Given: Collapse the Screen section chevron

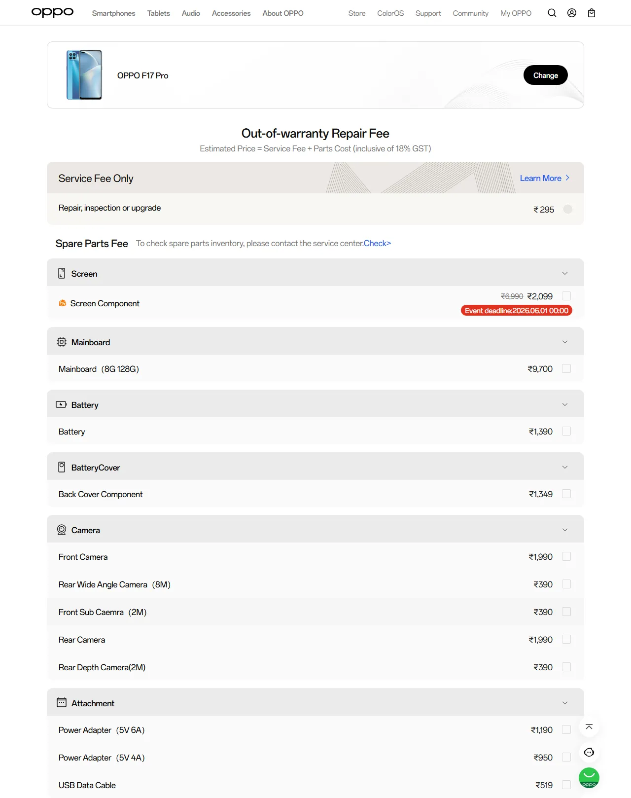Looking at the screenshot, I should coord(565,273).
